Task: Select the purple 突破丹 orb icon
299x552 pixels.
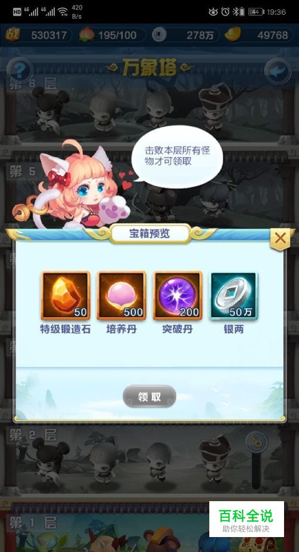Action: point(178,295)
